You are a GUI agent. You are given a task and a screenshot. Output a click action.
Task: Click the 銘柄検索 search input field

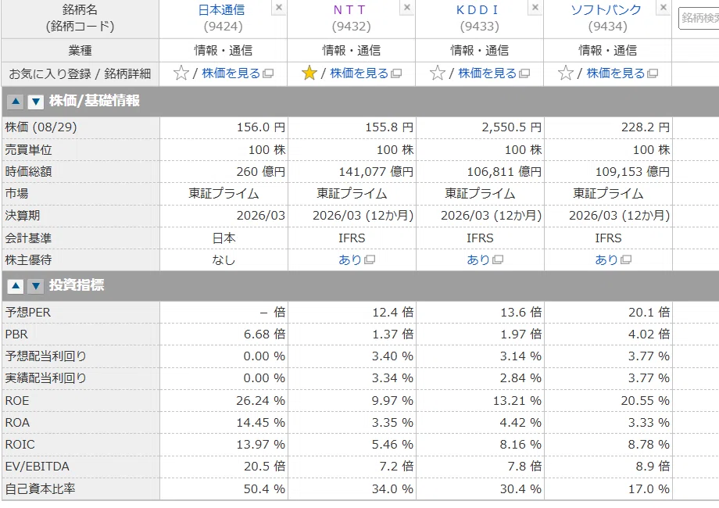click(699, 18)
